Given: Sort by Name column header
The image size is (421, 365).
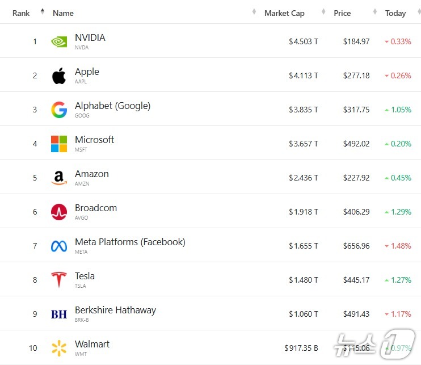Looking at the screenshot, I should 63,13.
